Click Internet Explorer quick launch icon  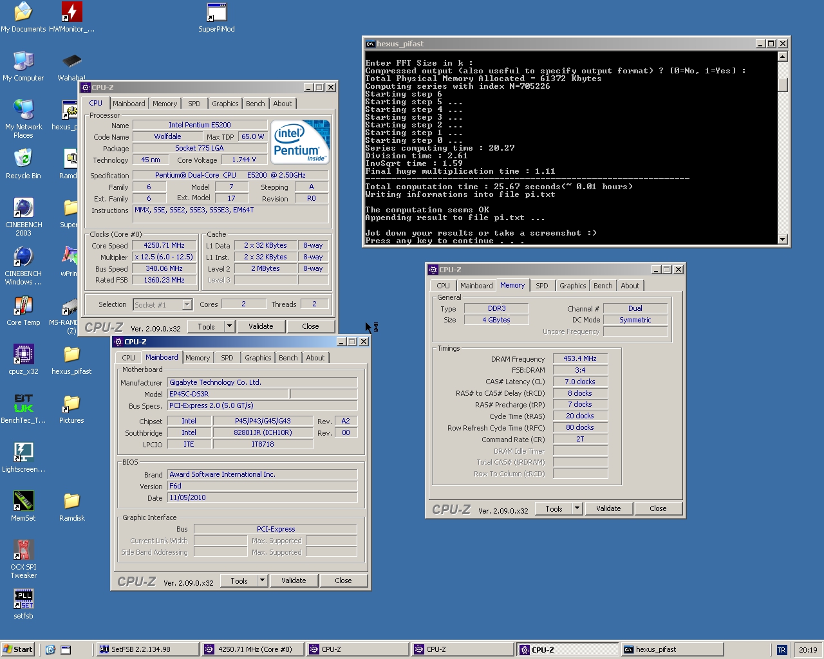pos(50,649)
